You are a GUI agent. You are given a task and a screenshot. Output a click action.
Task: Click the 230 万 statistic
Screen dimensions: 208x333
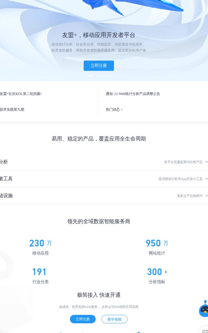coord(40,243)
